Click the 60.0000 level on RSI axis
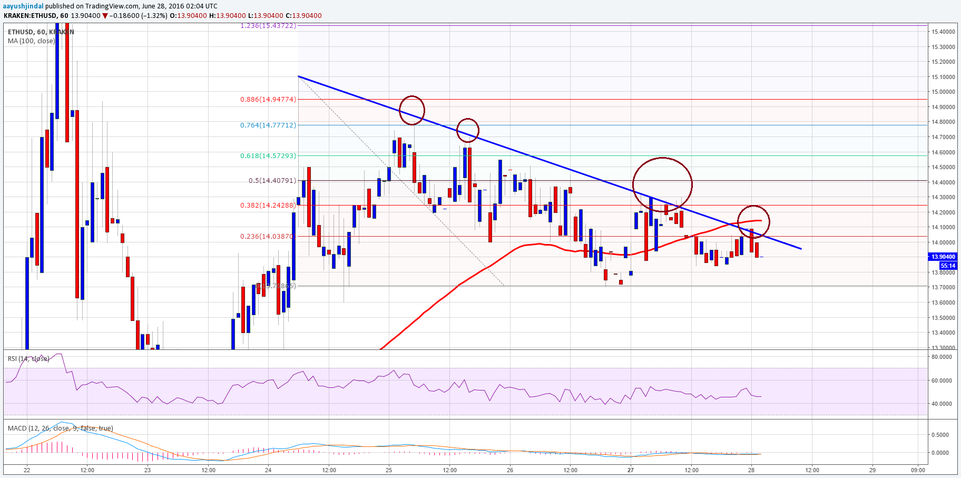The width and height of the screenshot is (961, 478). [x=942, y=380]
